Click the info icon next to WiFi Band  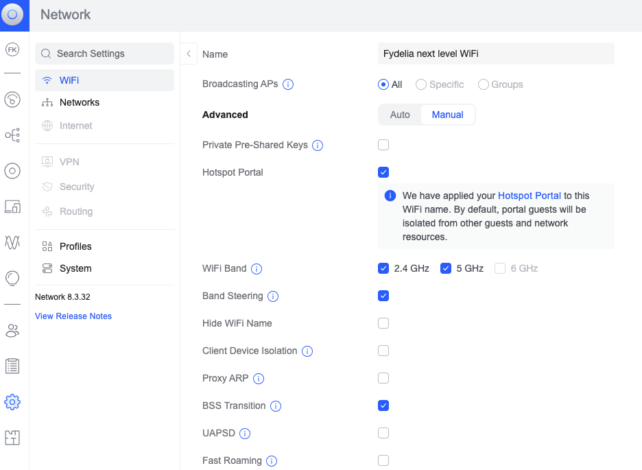[257, 269]
